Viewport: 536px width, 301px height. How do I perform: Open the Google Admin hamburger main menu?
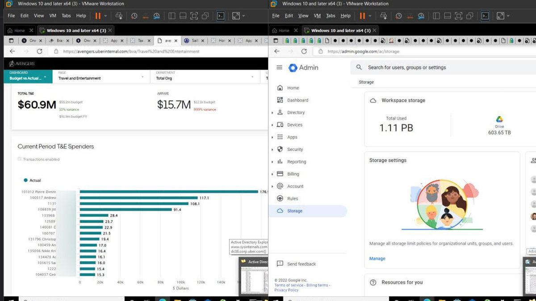click(x=279, y=67)
